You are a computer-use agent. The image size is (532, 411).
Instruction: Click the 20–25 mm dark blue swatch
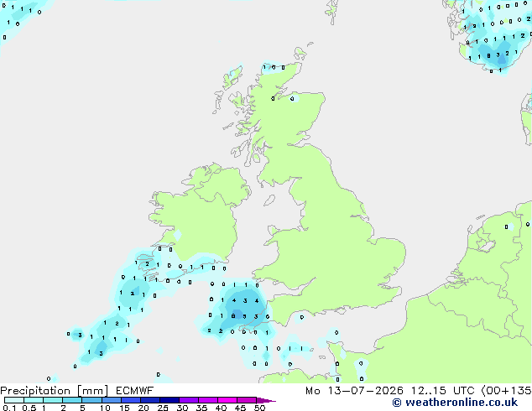coord(149,400)
